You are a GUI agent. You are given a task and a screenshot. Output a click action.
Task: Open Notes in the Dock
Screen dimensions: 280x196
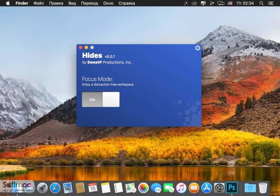point(105,188)
